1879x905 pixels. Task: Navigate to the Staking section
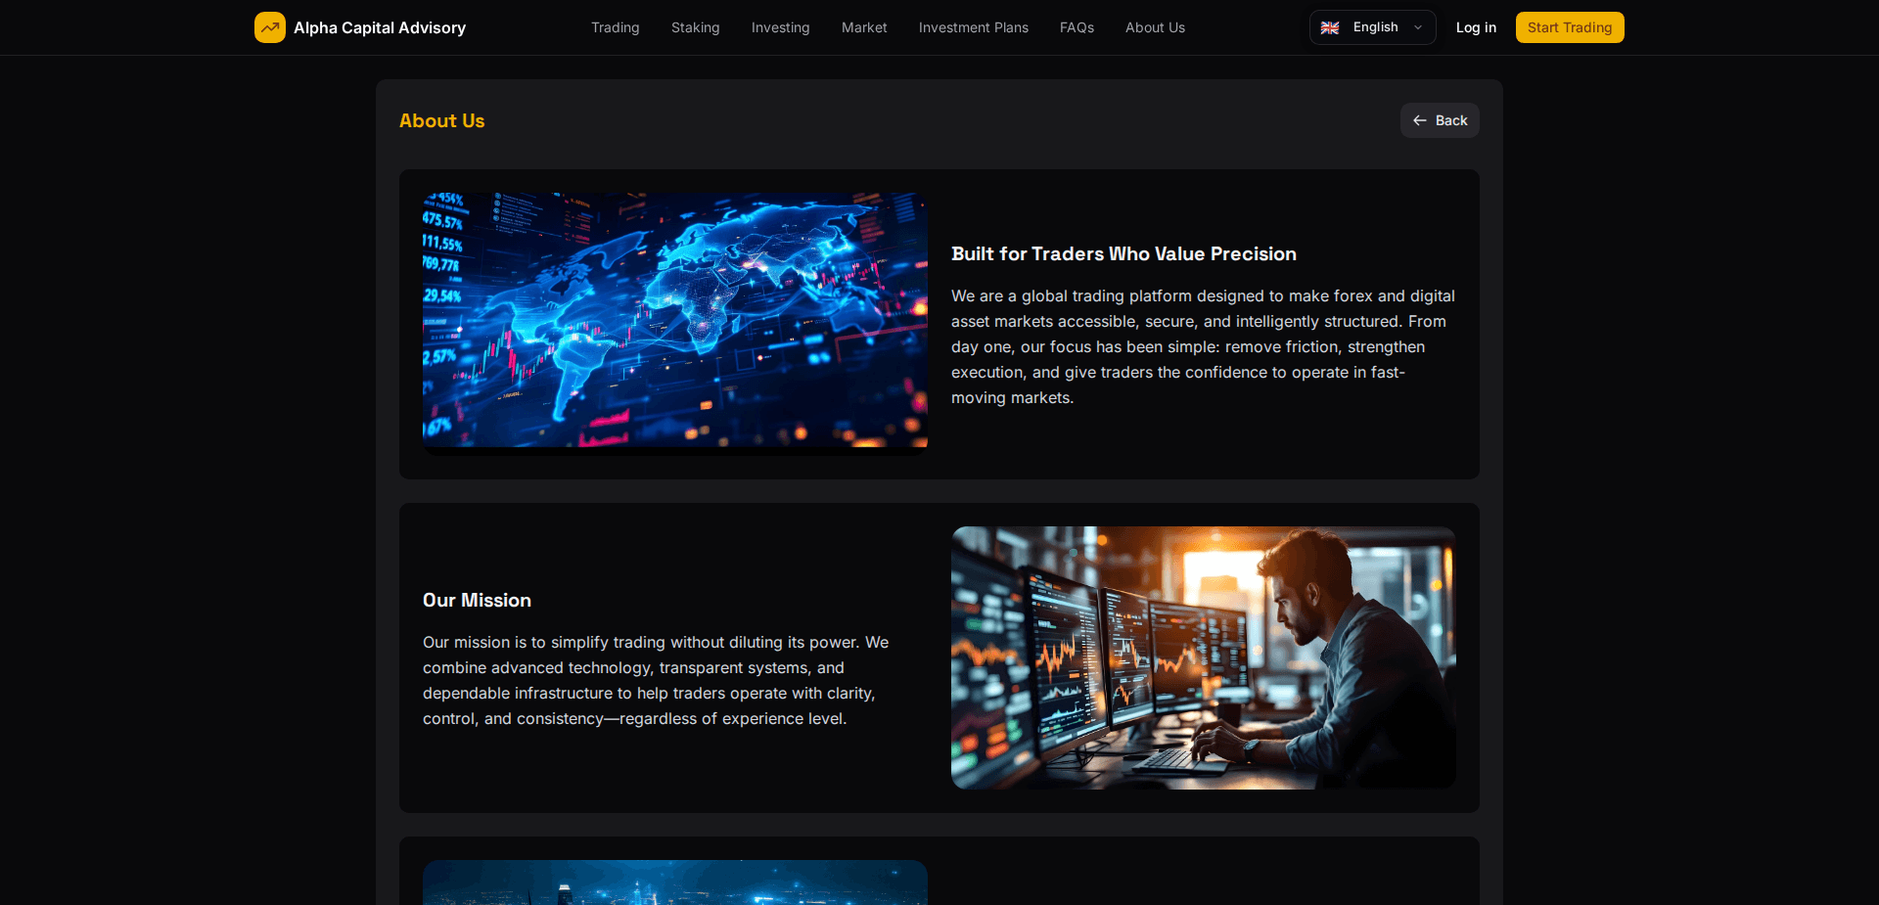point(695,27)
